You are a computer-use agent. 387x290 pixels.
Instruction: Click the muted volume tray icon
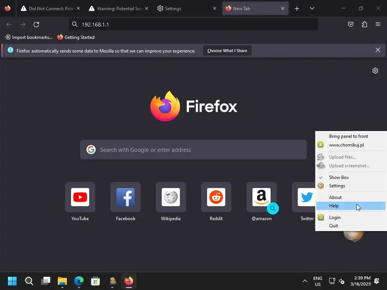click(342, 281)
